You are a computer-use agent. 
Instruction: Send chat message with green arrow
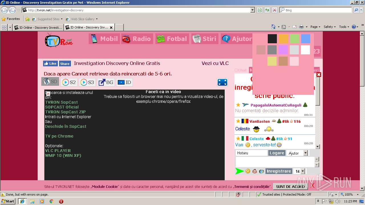point(240,171)
